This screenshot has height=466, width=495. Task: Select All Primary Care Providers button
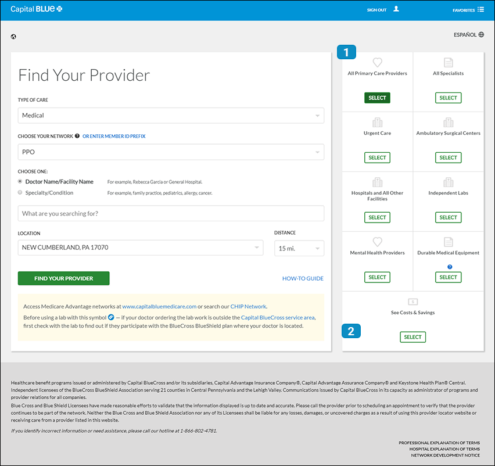pyautogui.click(x=377, y=98)
